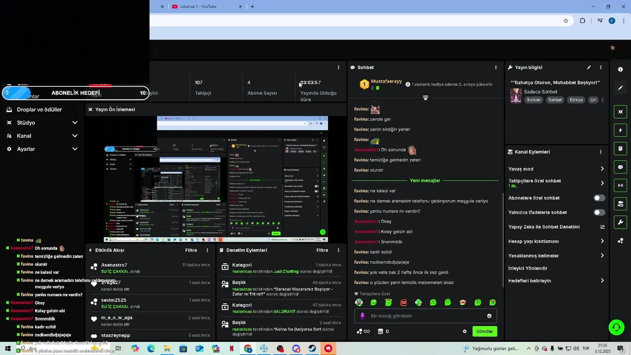Screen dimensions: 631x355
Task: Edit stream info with pencil icon
Action: 589,68
